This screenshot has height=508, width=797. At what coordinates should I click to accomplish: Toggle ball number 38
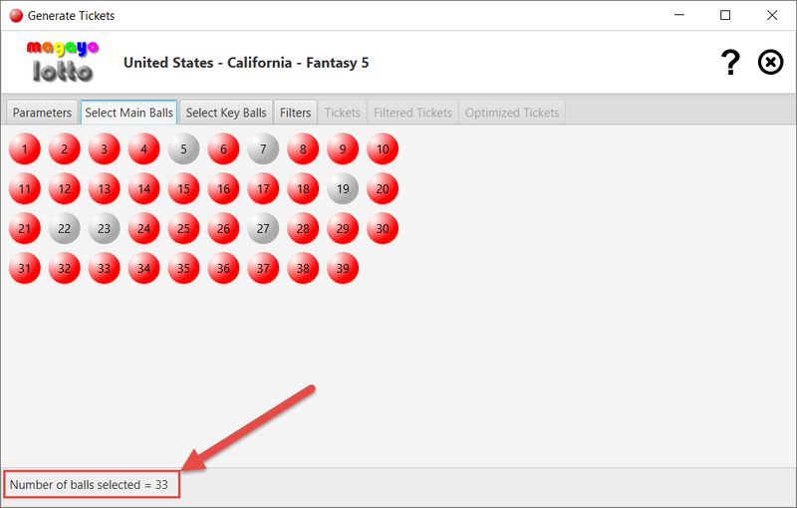[x=303, y=268]
